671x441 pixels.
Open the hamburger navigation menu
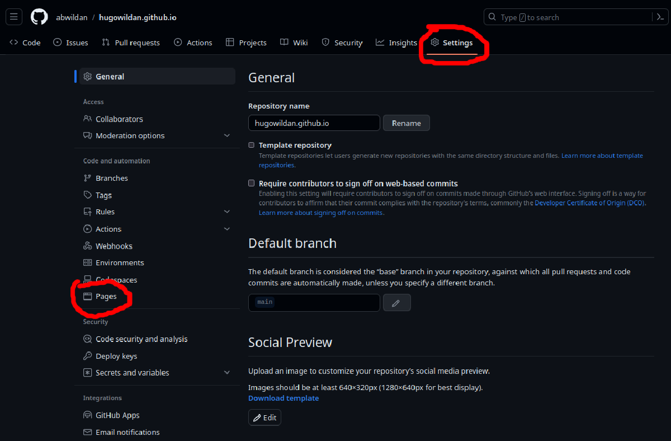click(x=14, y=17)
